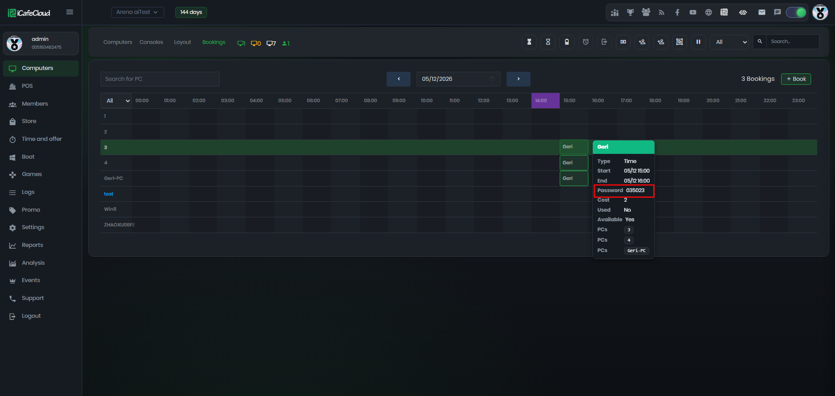
Task: Open Logs in the sidebar
Action: (x=41, y=192)
